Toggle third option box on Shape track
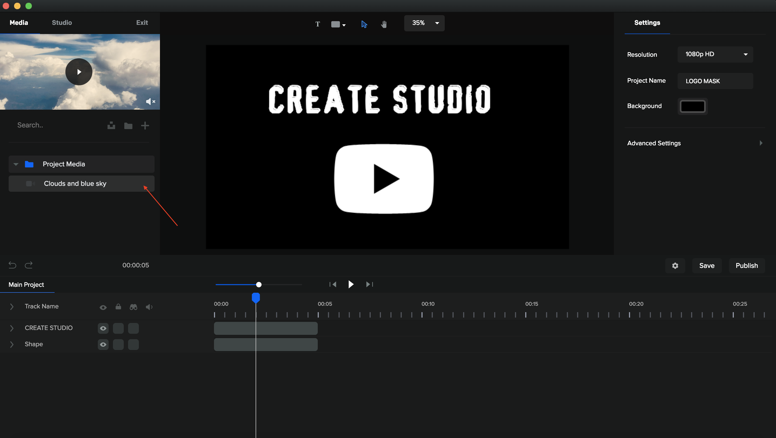The height and width of the screenshot is (438, 776). click(133, 344)
